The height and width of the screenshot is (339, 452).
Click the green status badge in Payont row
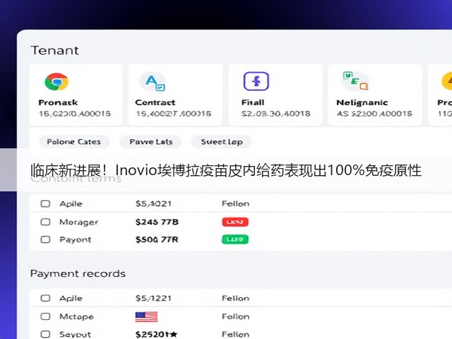[x=235, y=239]
